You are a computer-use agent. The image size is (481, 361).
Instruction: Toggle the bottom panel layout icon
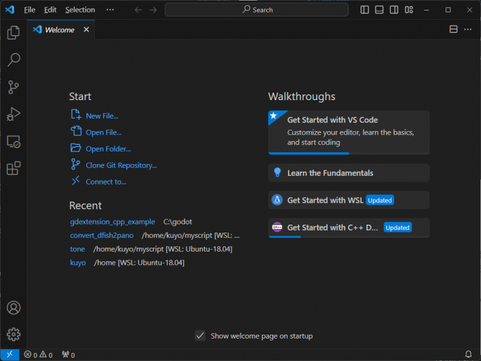click(379, 10)
